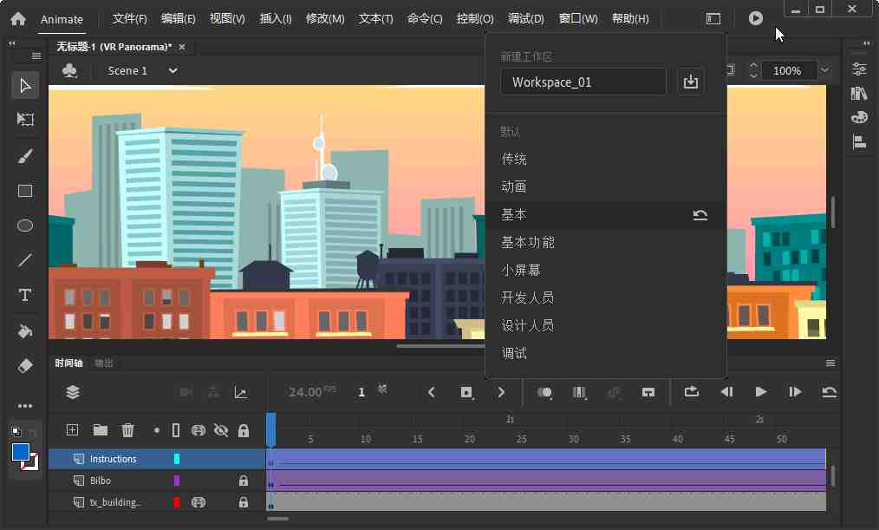Select the Oval tool
The width and height of the screenshot is (879, 530).
[x=24, y=226]
